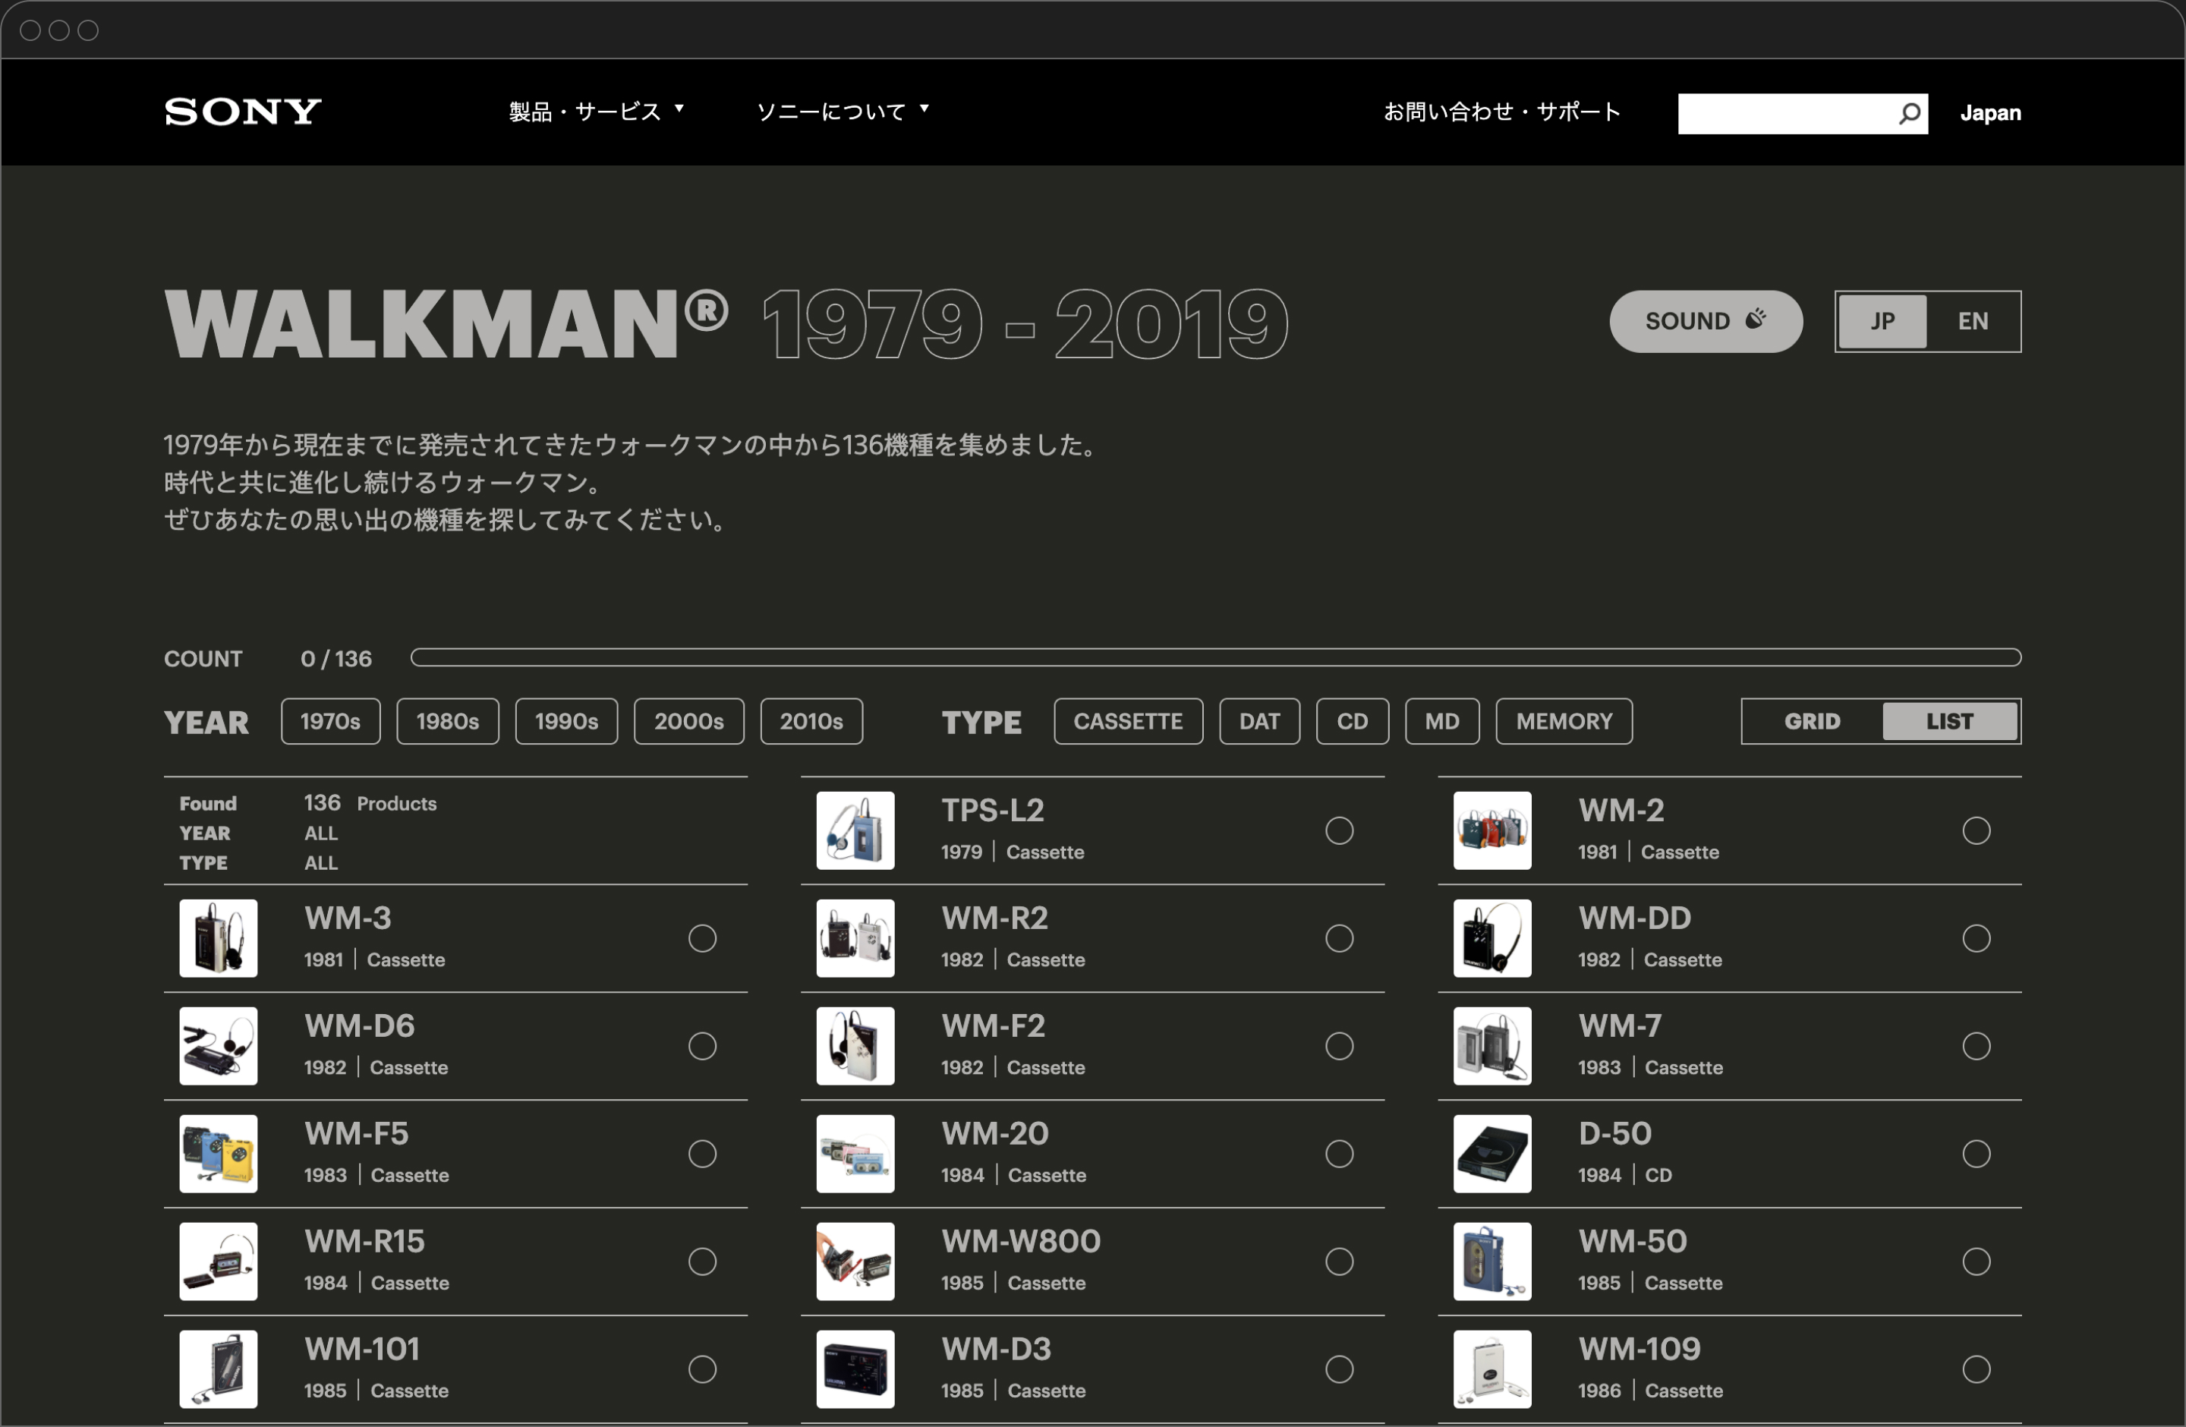The height and width of the screenshot is (1427, 2186).
Task: Open the WM-101 product thumbnail
Action: tap(219, 1369)
